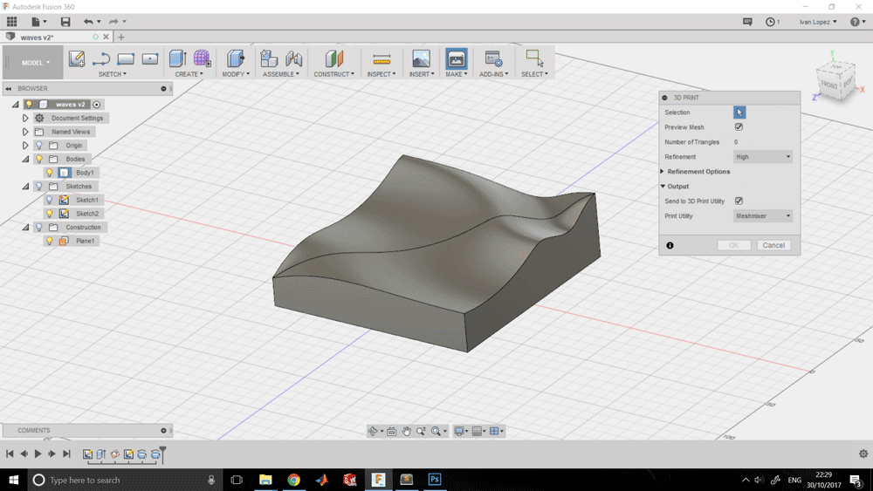Toggle visibility bulb of Sketch1
The image size is (873, 491).
pos(50,200)
